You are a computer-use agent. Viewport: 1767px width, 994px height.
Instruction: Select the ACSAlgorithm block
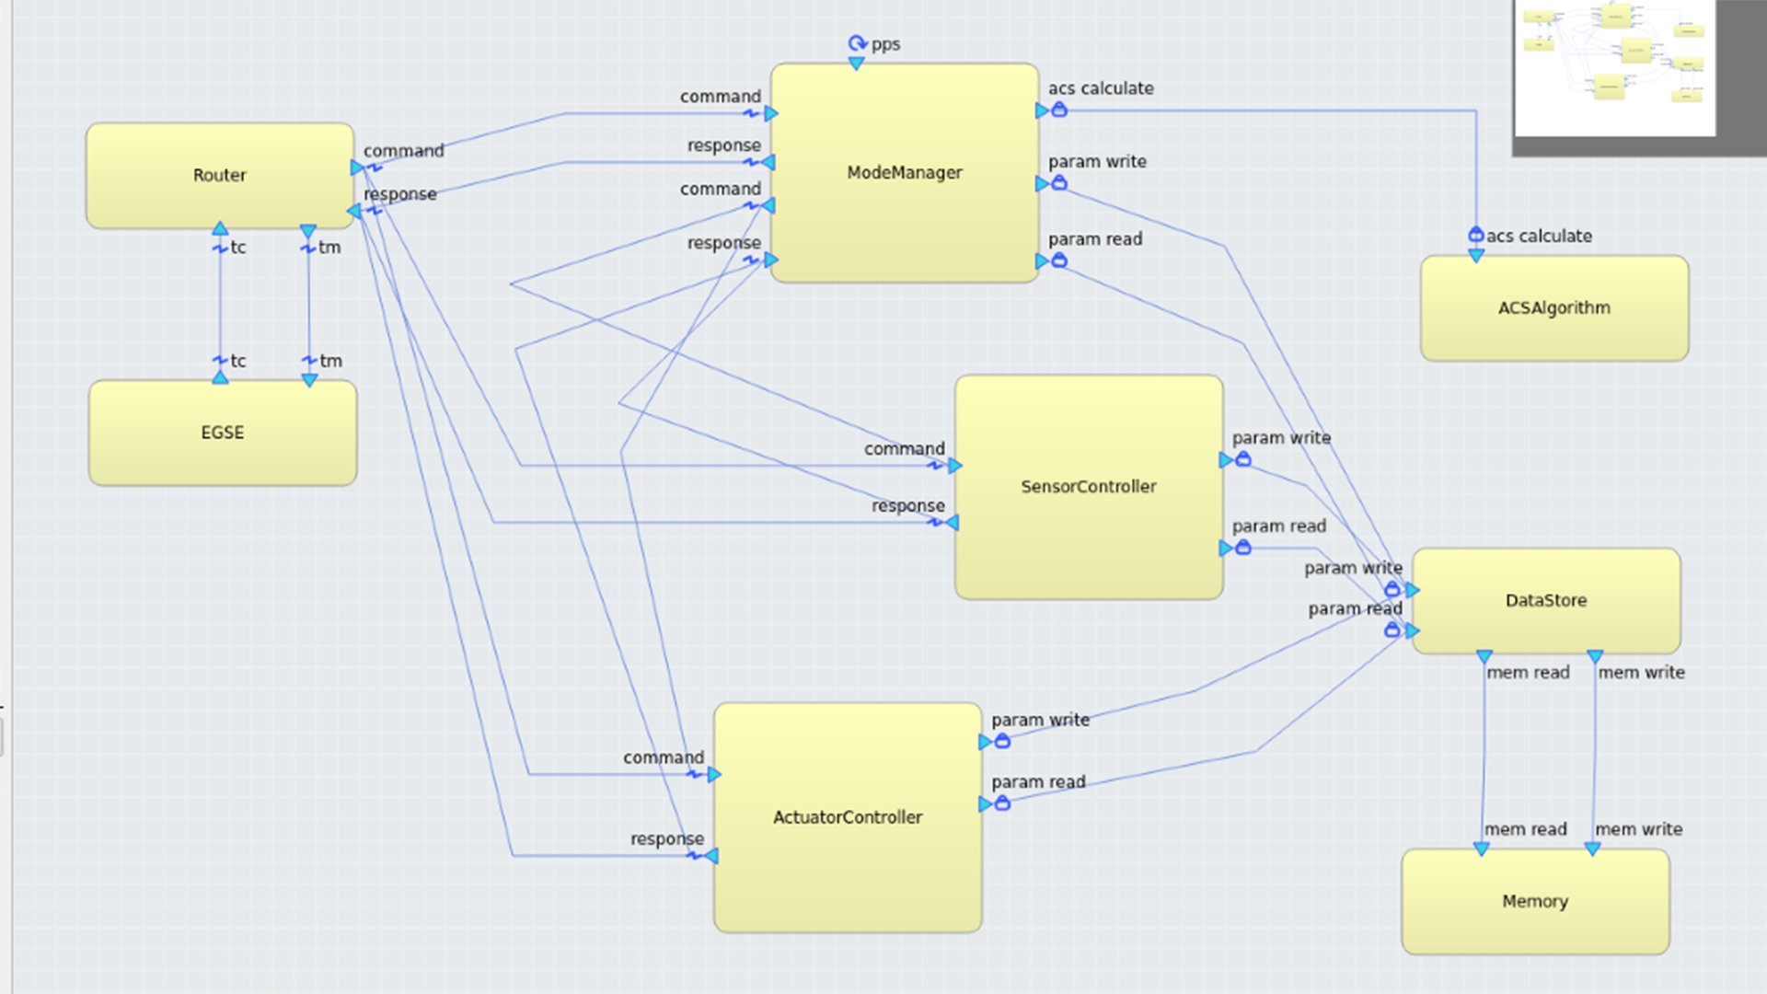coord(1553,308)
